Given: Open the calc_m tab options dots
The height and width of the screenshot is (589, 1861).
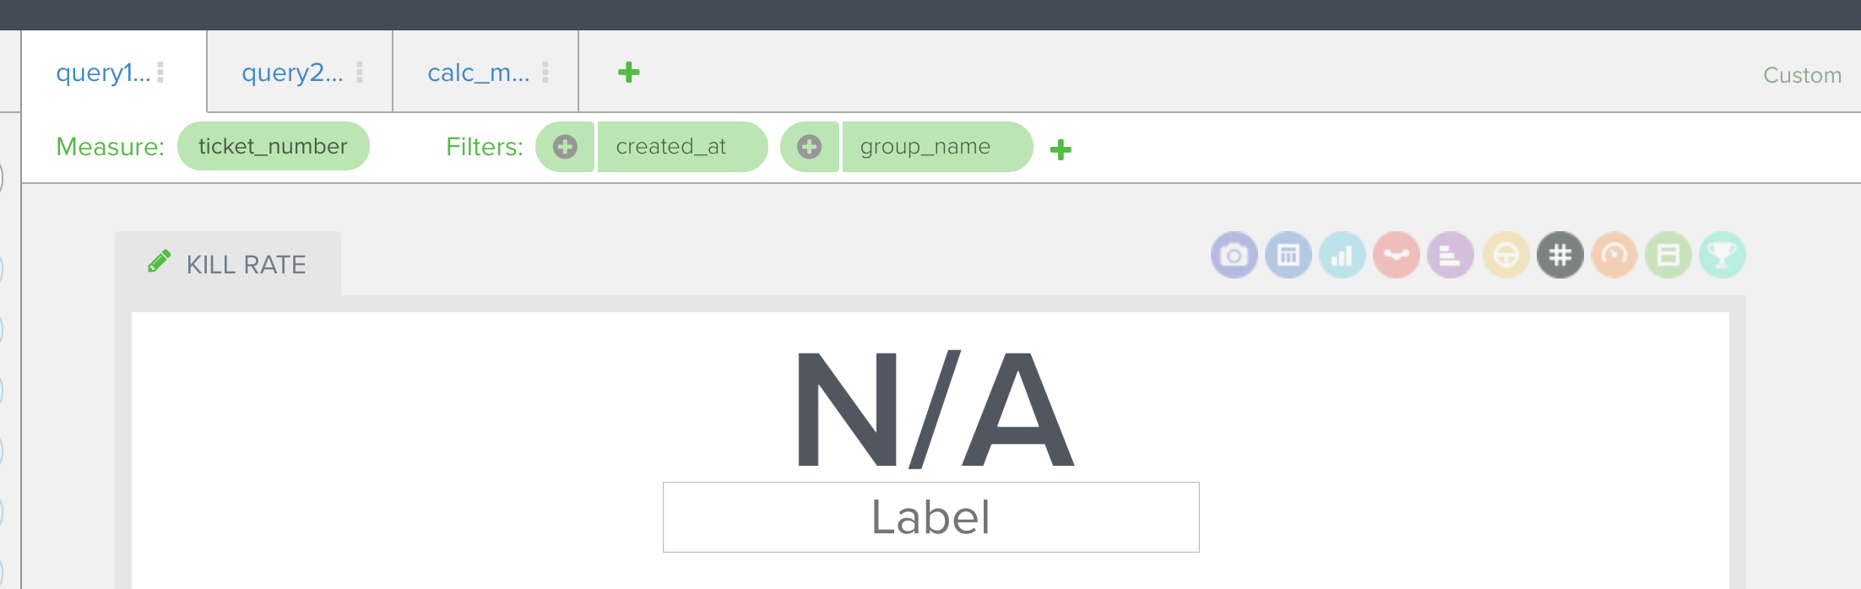Looking at the screenshot, I should point(545,73).
